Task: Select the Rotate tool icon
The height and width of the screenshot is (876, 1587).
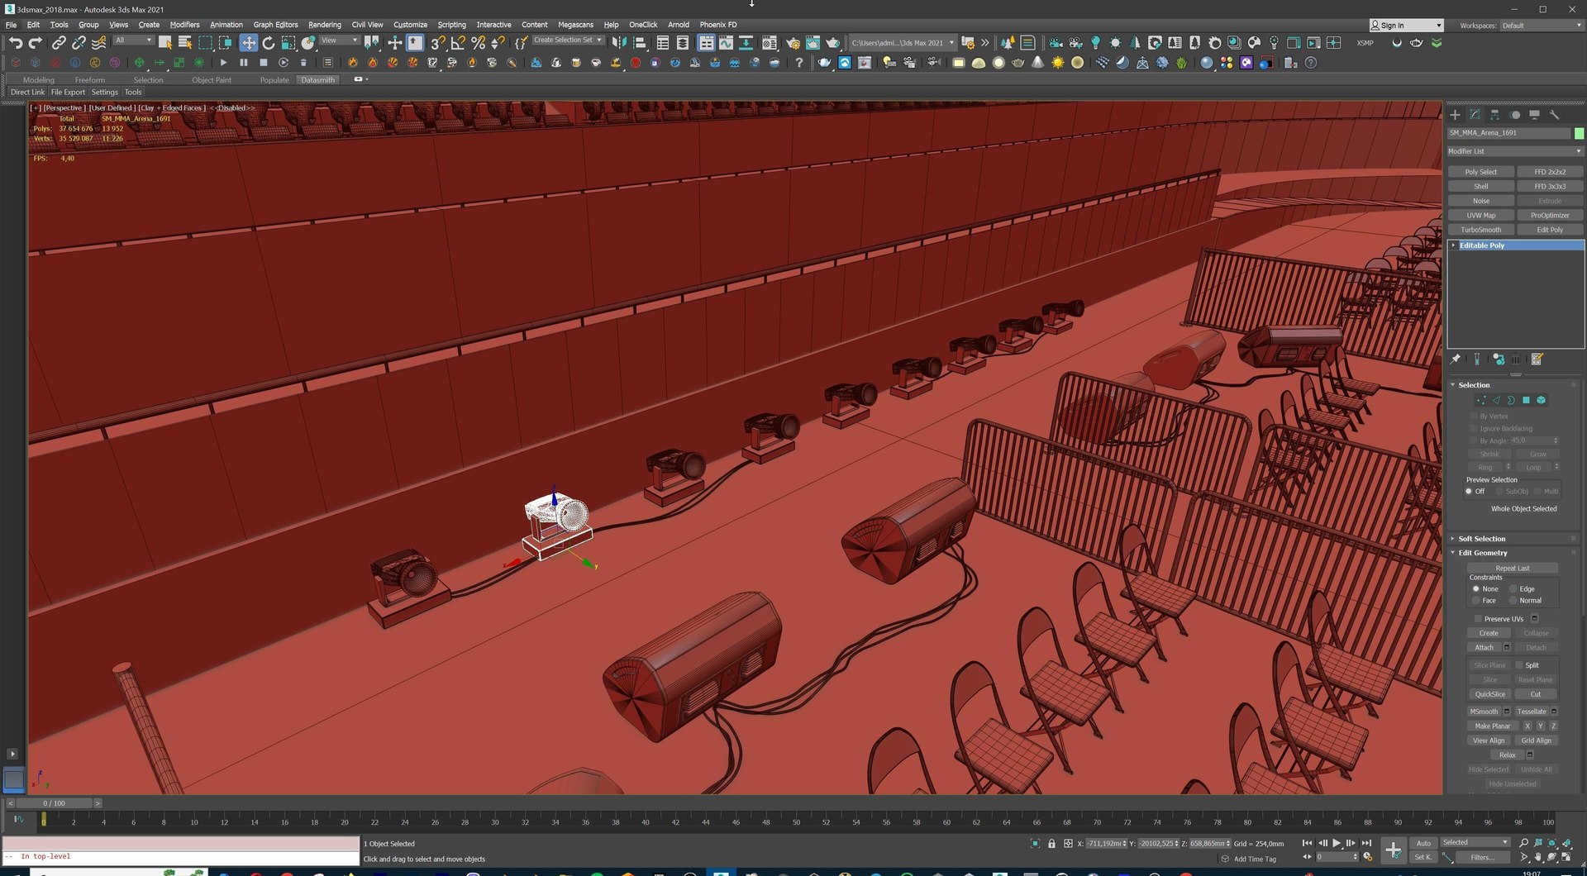Action: click(269, 42)
